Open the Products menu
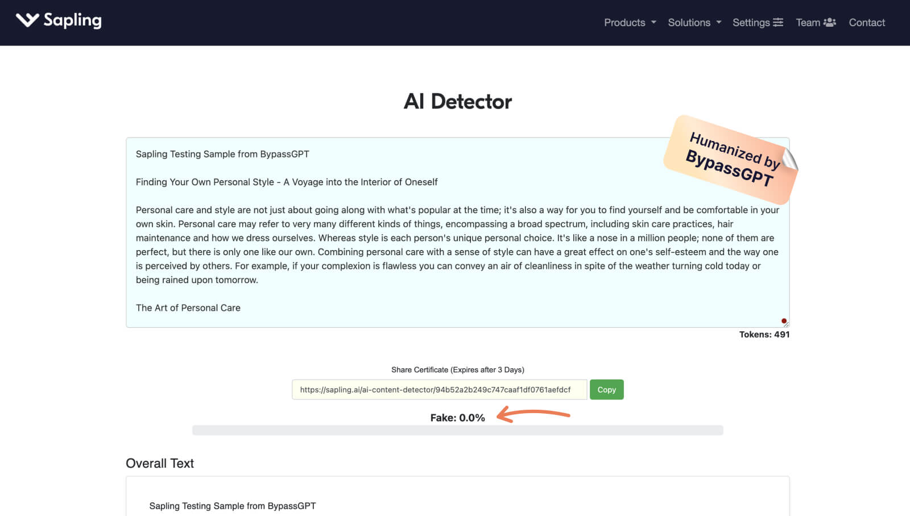 tap(624, 23)
